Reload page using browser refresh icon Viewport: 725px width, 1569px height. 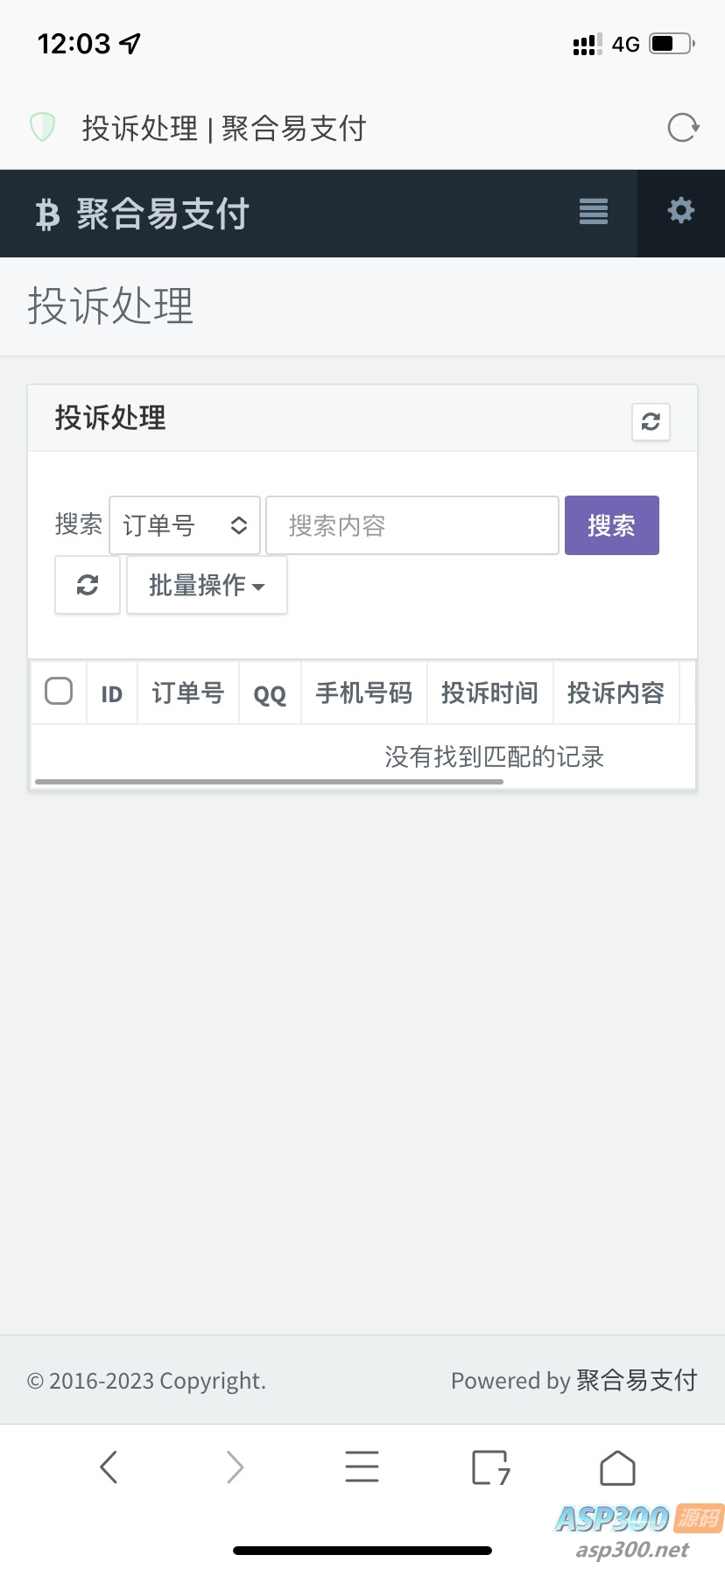[682, 128]
